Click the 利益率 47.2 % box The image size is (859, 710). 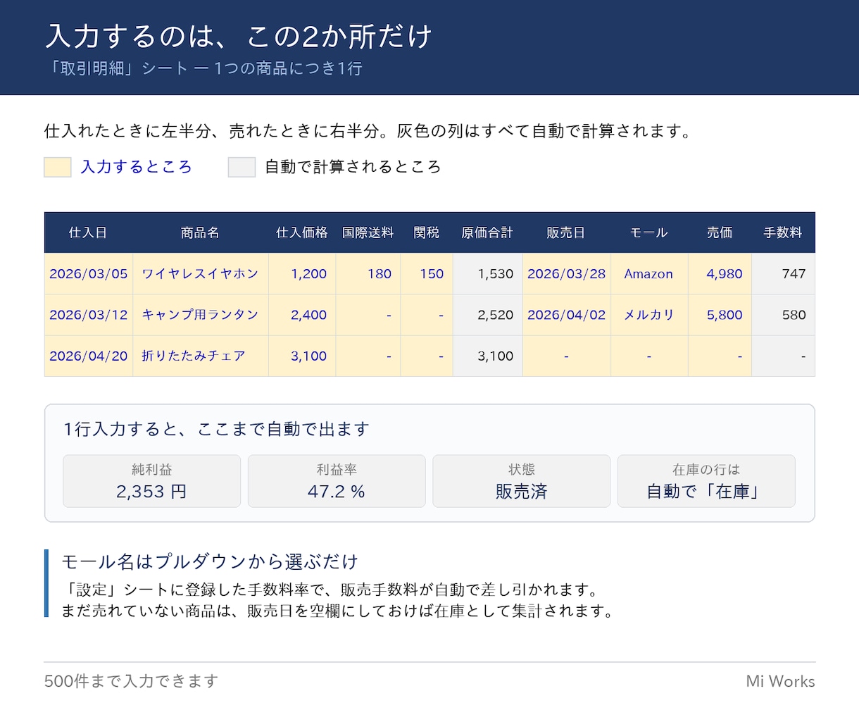tap(337, 481)
